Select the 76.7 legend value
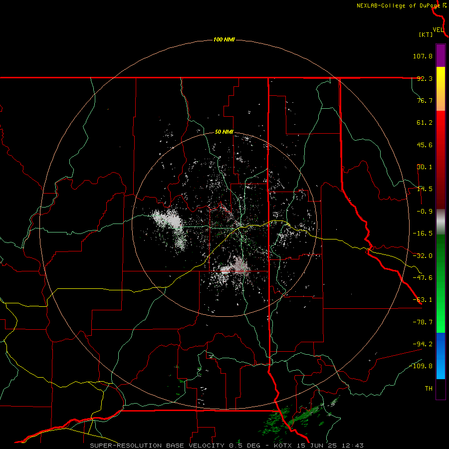 coord(425,100)
